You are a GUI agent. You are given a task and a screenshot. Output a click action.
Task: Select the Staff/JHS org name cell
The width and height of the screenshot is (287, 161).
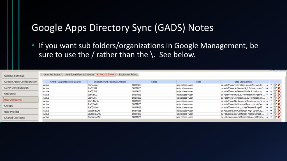point(110,88)
